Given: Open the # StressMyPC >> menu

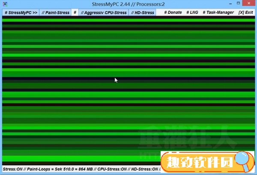Looking at the screenshot, I should [21, 12].
